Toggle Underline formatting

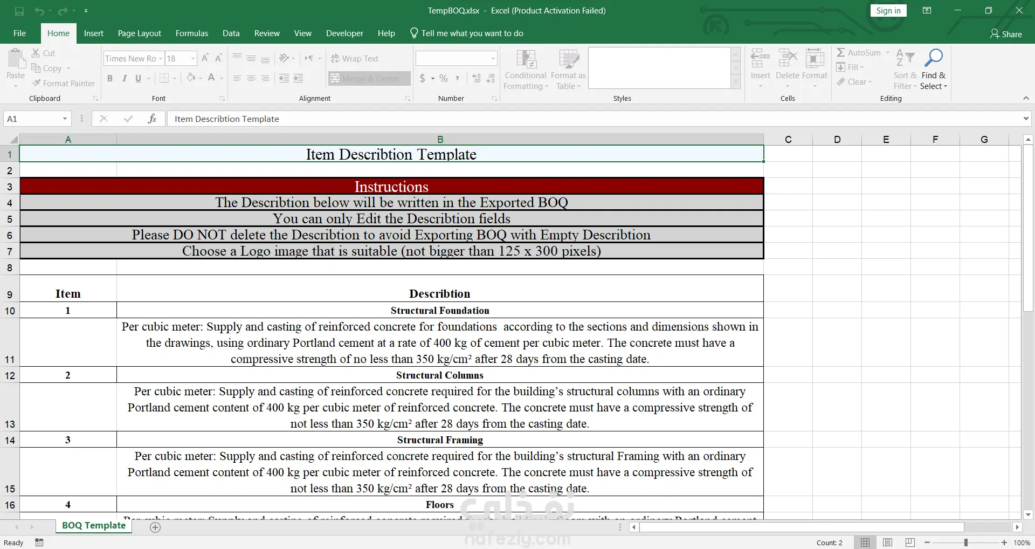pyautogui.click(x=138, y=78)
